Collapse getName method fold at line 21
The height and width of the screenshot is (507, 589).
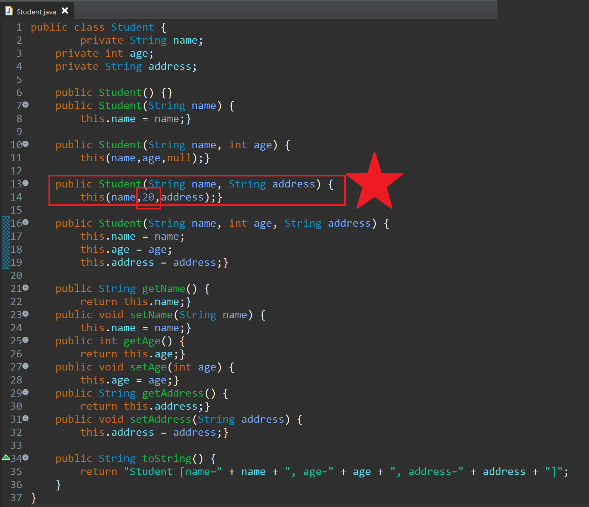click(x=25, y=288)
